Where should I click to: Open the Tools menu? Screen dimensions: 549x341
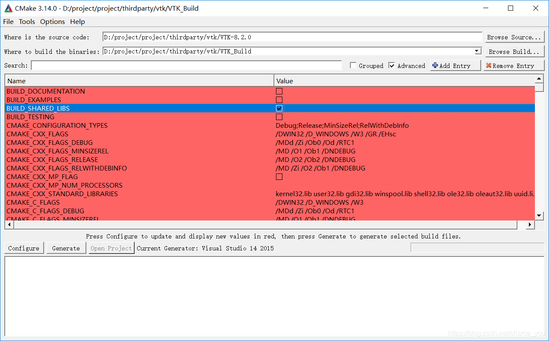[27, 21]
